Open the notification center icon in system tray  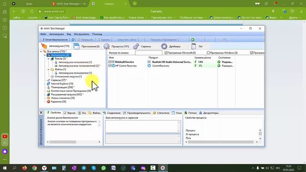click(x=300, y=168)
